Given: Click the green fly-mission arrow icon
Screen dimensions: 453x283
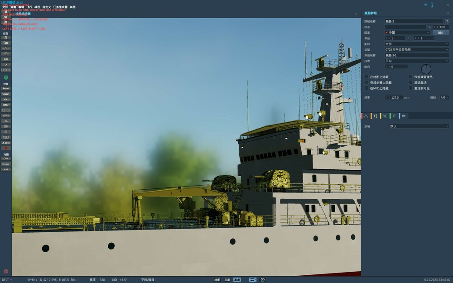Looking at the screenshot, I should pos(6,77).
